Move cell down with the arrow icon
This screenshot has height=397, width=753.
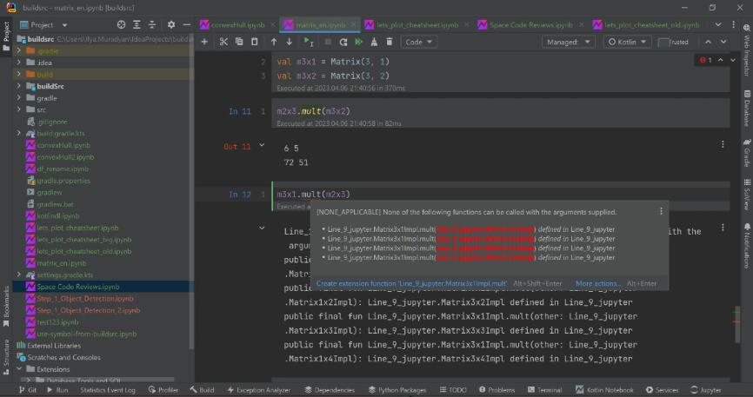click(290, 42)
